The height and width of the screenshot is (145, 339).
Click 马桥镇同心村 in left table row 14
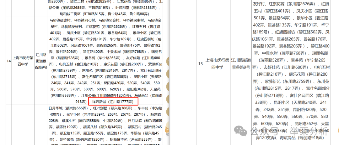(84, 20)
